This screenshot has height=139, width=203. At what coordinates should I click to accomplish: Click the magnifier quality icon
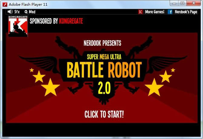[x=26, y=12]
